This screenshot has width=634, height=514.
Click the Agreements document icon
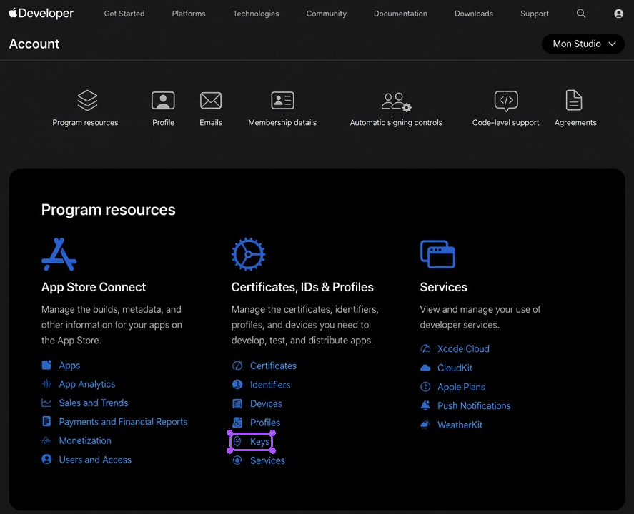click(574, 100)
